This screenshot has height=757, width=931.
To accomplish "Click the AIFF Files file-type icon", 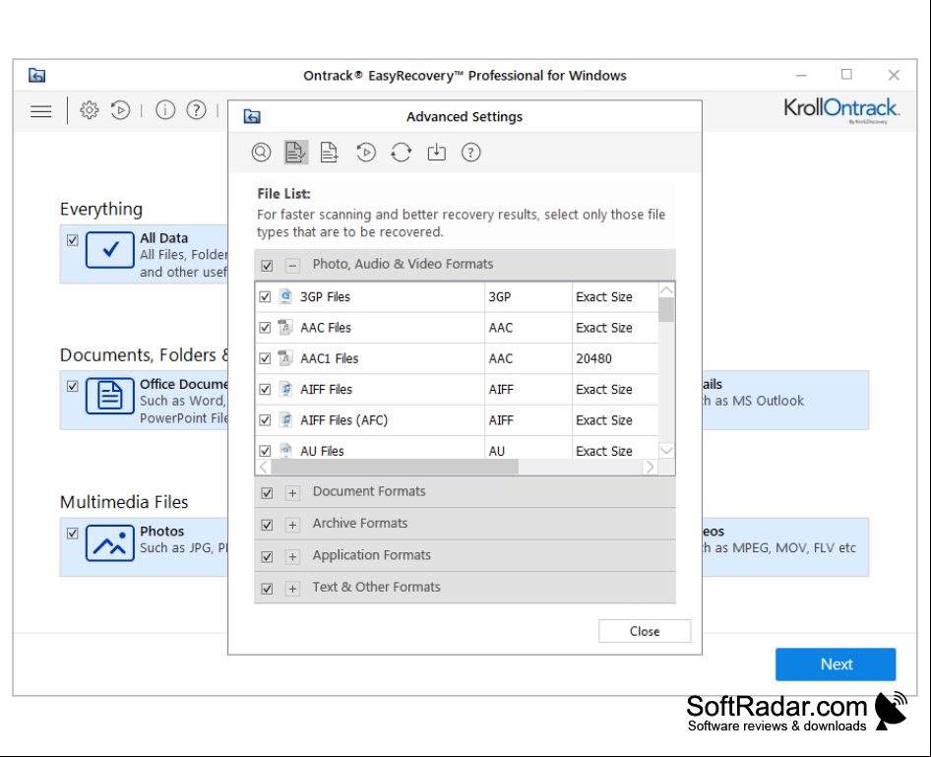I will (285, 389).
